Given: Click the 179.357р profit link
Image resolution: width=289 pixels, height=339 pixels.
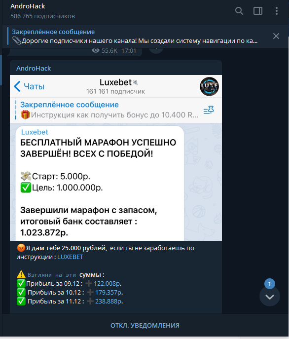Looking at the screenshot, I should tap(108, 292).
